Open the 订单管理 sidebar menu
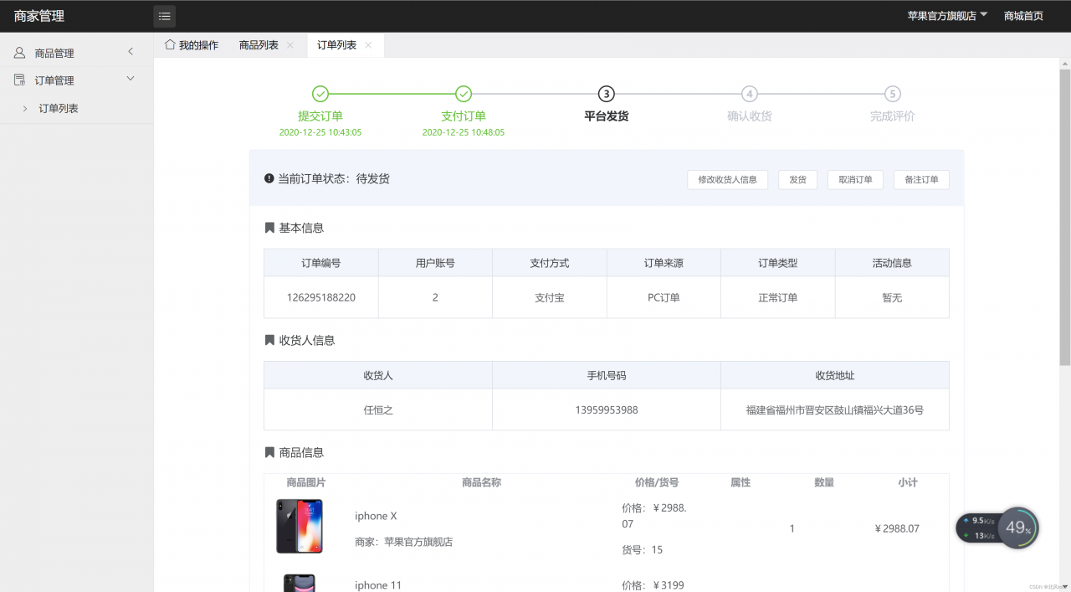 [76, 80]
